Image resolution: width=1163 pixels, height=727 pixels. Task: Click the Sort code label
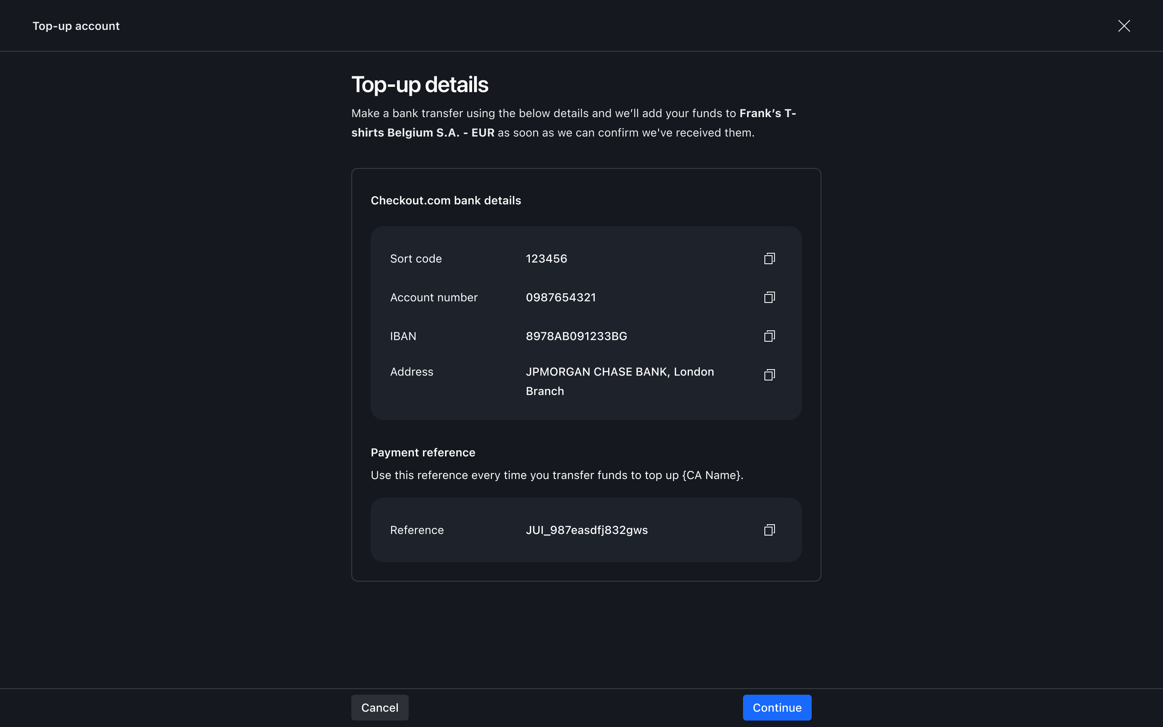(416, 258)
